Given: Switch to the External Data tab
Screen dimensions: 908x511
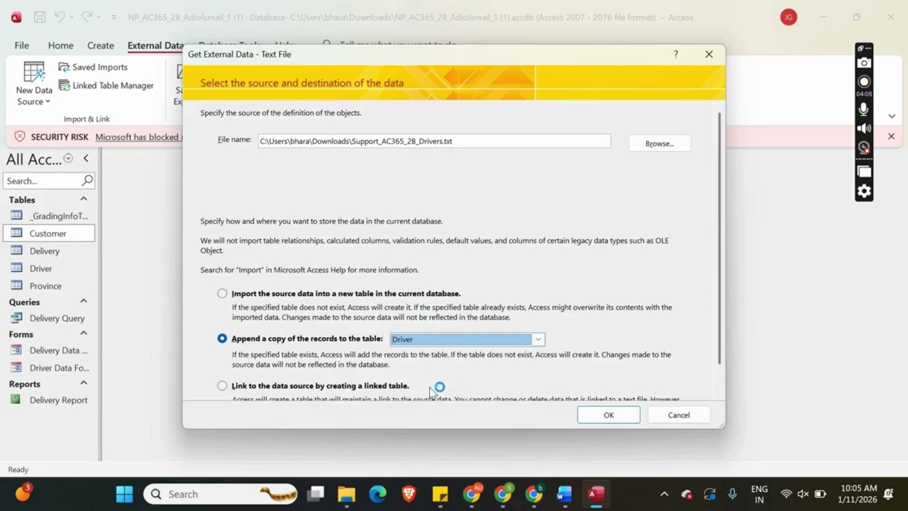Looking at the screenshot, I should (155, 45).
